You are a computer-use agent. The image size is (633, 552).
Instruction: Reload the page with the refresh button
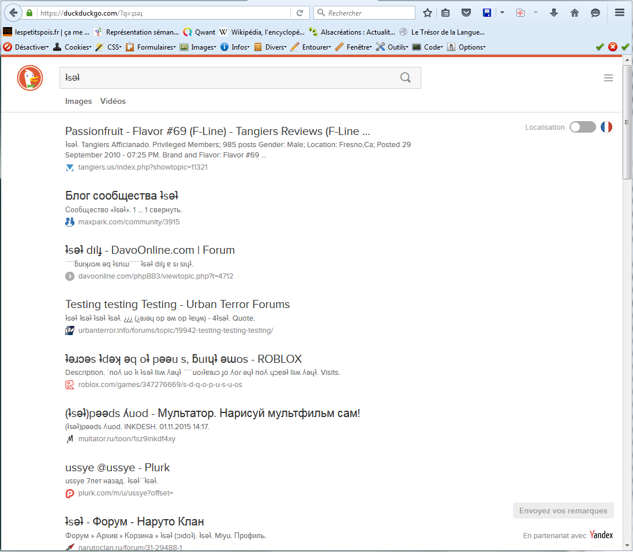click(299, 13)
